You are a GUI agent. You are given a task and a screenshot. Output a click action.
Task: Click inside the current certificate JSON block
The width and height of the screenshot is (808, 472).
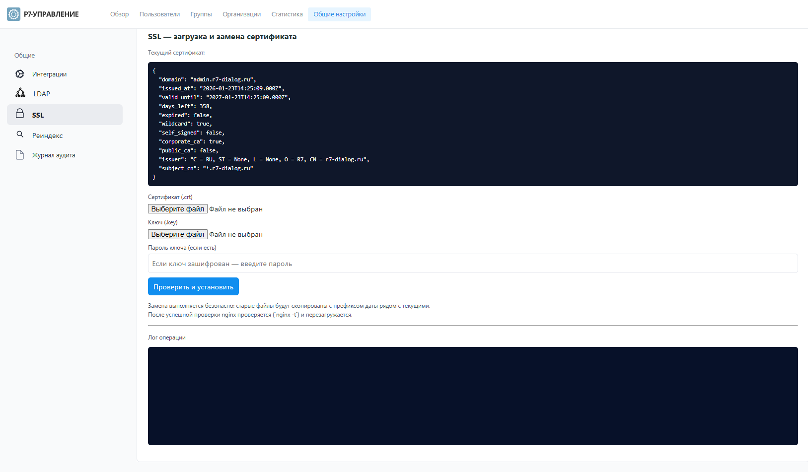tap(472, 124)
